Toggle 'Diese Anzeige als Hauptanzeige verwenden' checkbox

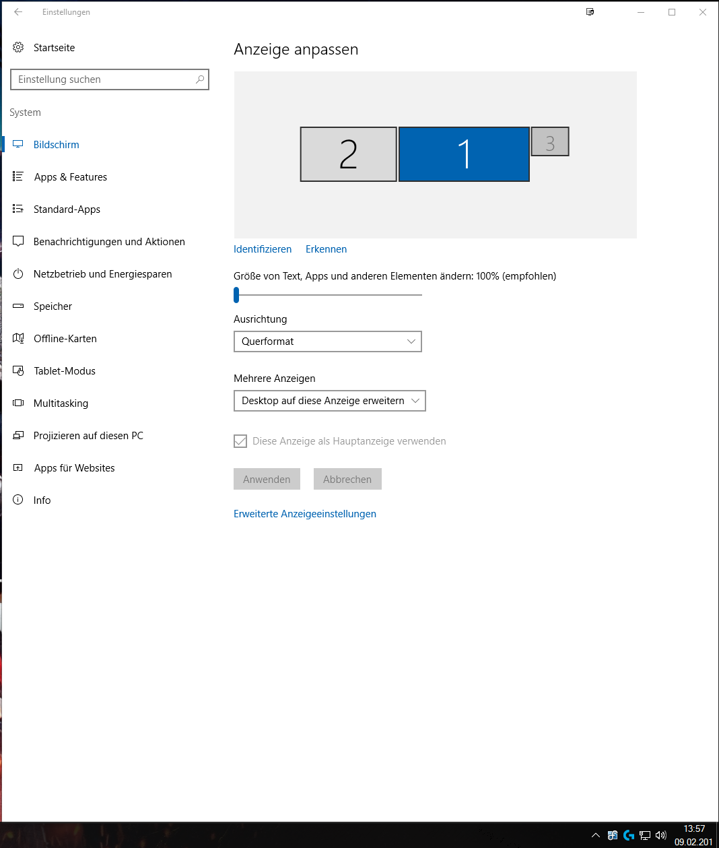[240, 441]
